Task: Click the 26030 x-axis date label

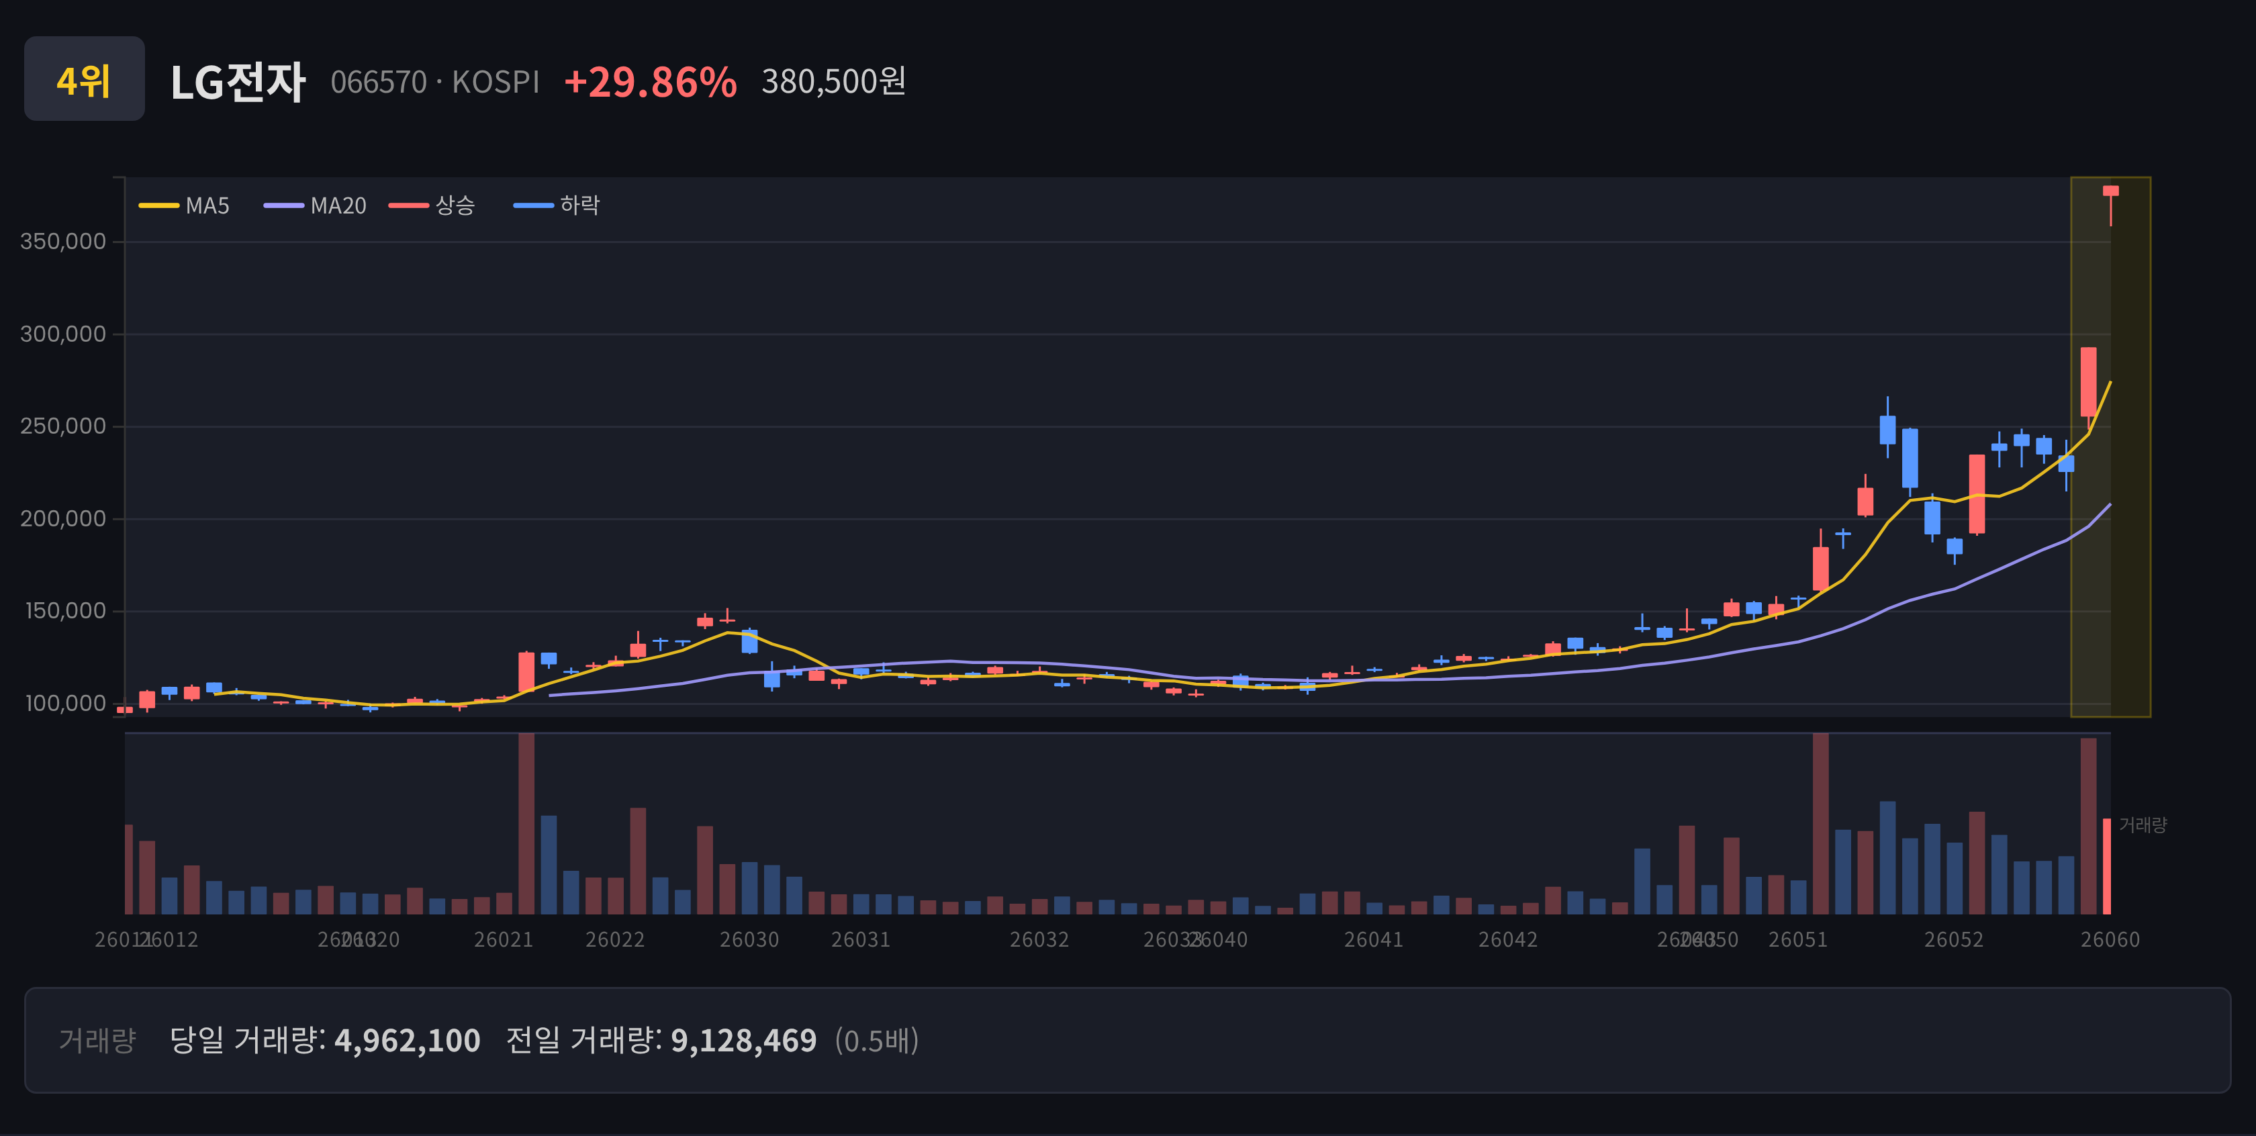Action: 749,940
